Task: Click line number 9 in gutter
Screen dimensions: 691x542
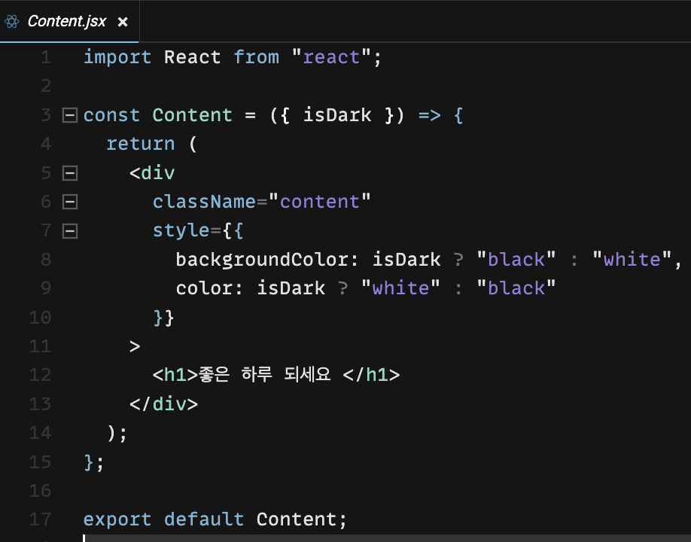Action: (x=46, y=288)
